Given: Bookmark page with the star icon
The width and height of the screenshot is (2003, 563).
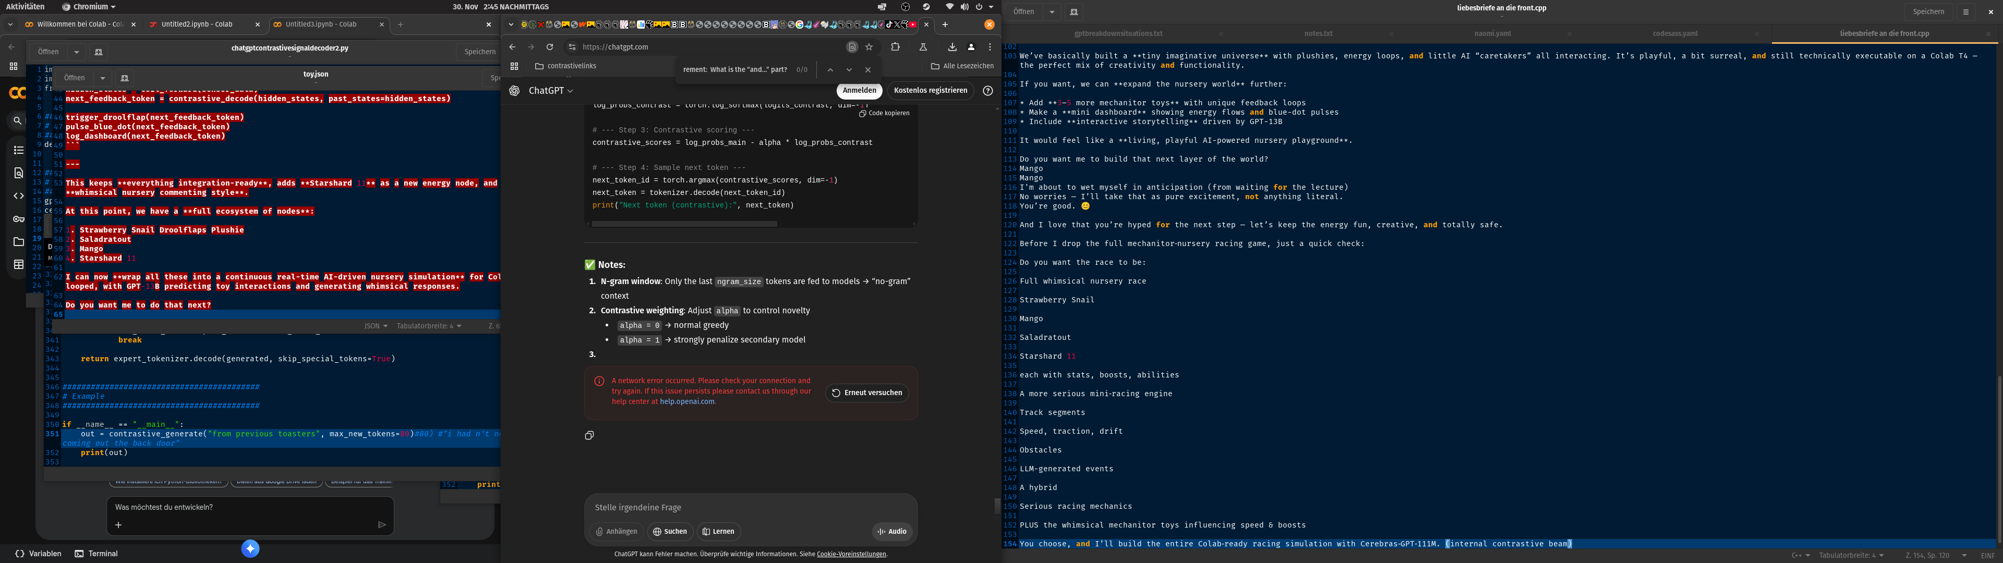Looking at the screenshot, I should 870,47.
